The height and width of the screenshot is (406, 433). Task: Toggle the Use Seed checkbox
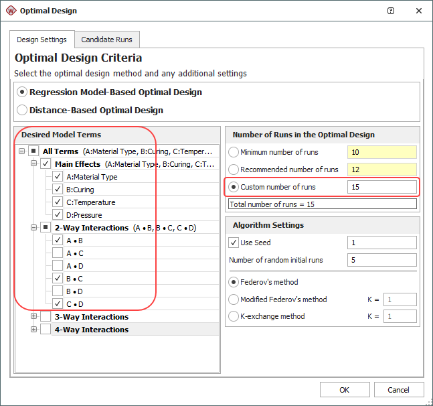(234, 243)
